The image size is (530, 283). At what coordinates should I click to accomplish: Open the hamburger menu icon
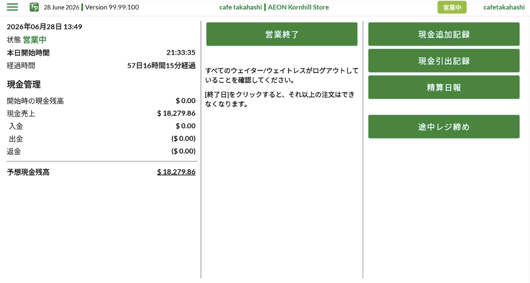click(x=13, y=7)
